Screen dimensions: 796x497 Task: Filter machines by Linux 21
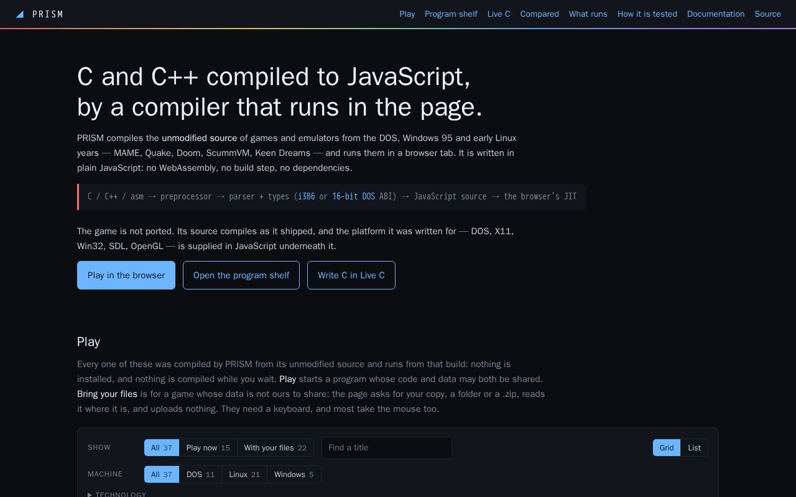click(244, 475)
